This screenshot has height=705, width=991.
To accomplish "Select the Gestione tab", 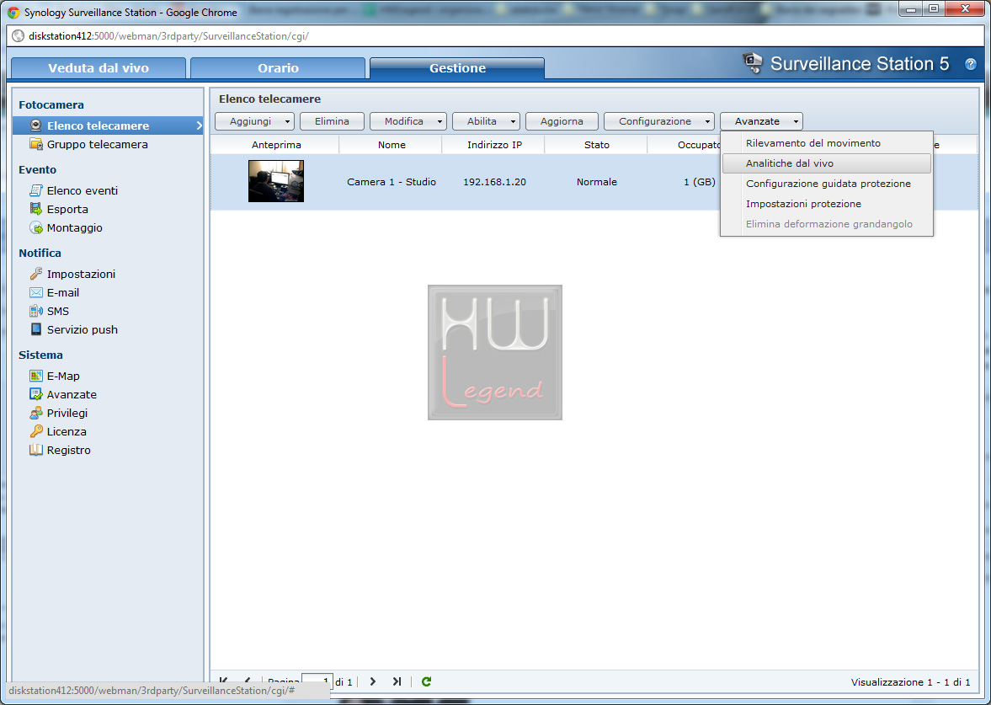I will (x=457, y=67).
